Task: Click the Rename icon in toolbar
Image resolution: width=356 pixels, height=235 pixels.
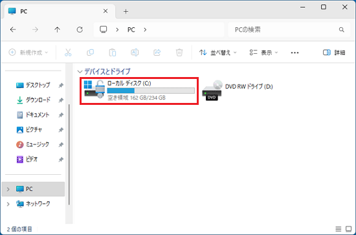Action: click(135, 52)
